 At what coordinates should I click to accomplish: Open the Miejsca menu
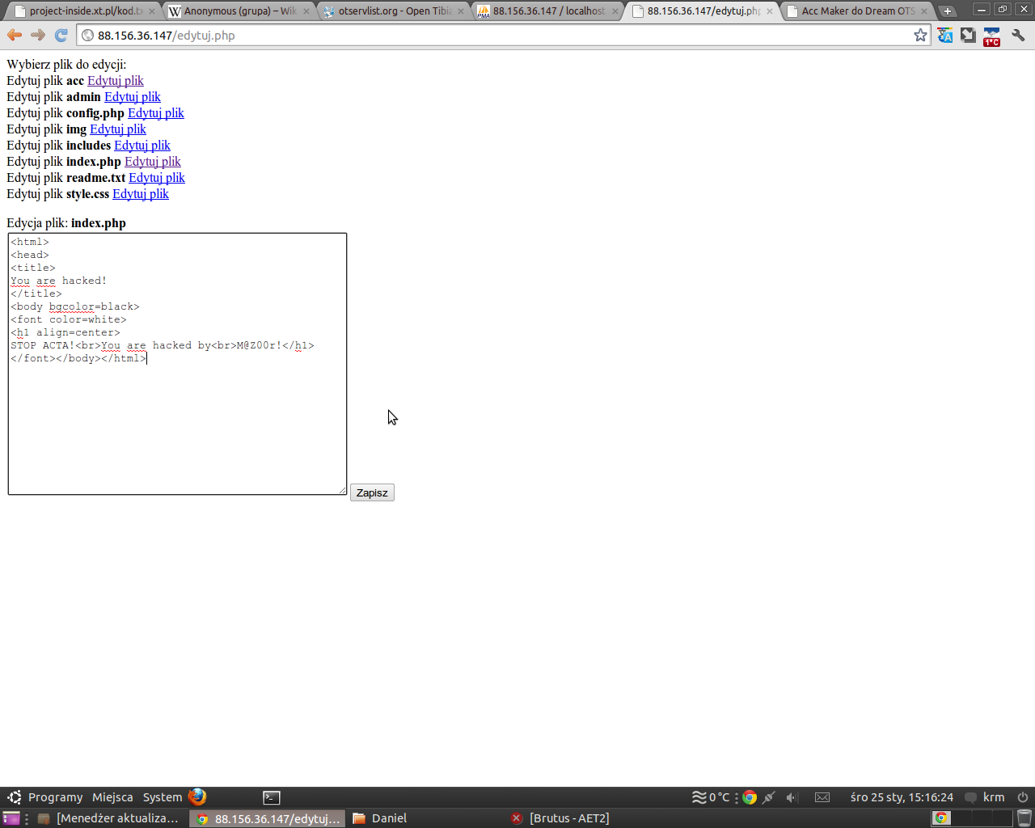112,797
